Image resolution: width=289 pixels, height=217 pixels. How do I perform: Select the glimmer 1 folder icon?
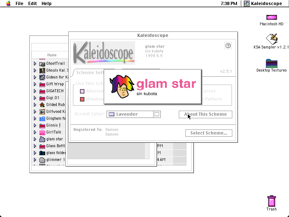tap(42, 160)
